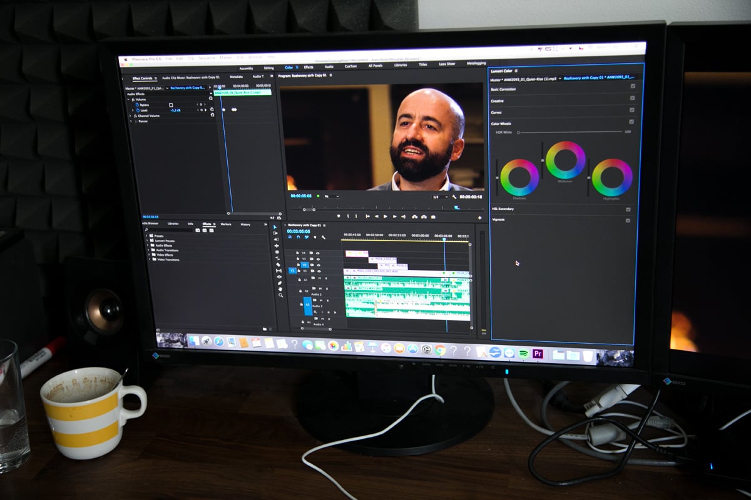
Task: Toggle Curves section checkbox
Action: tap(632, 110)
